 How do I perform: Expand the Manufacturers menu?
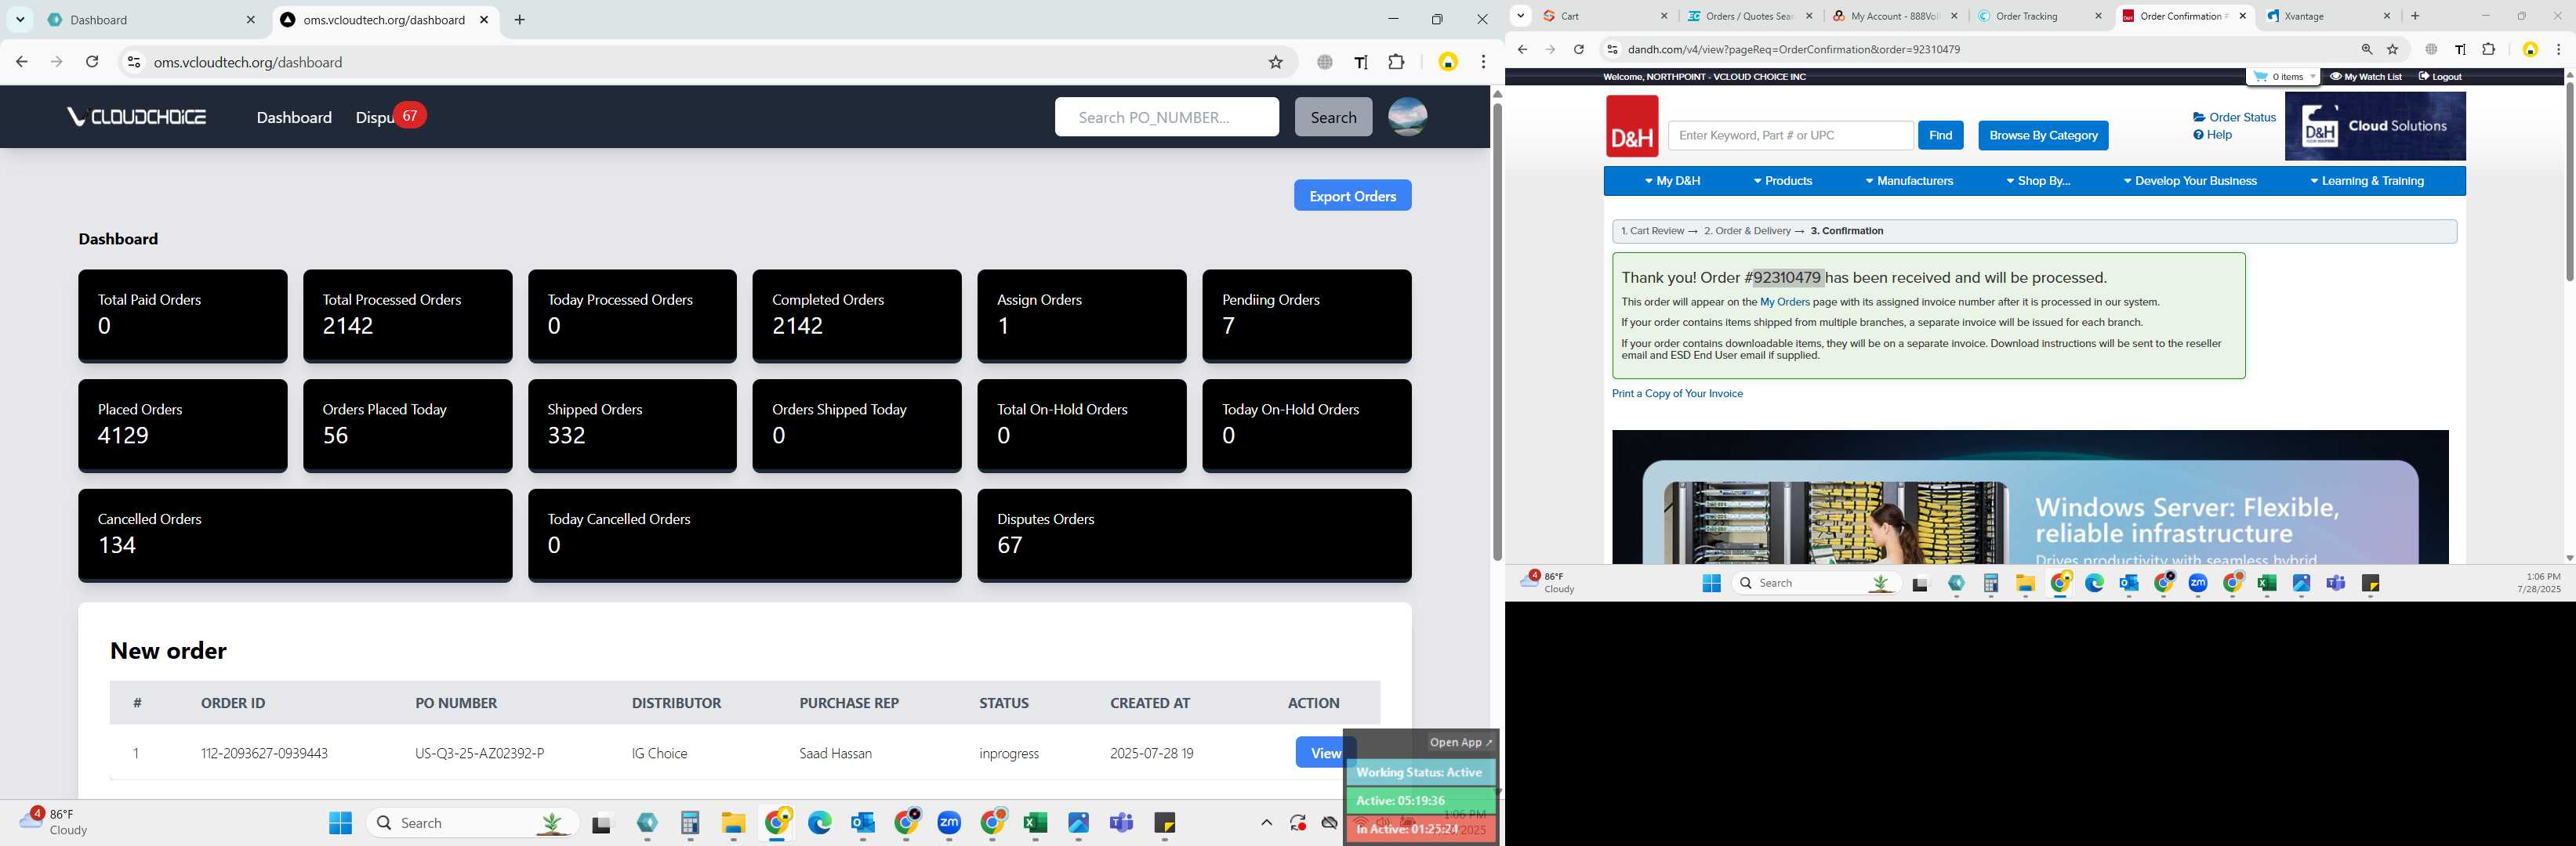1909,181
